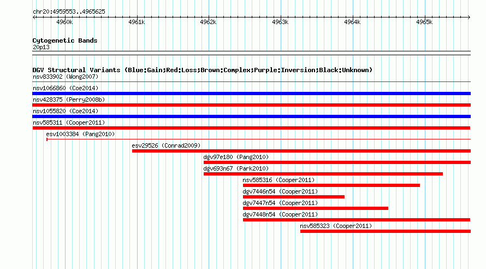Select the nsv1055820 blue gain bar

click(251, 116)
